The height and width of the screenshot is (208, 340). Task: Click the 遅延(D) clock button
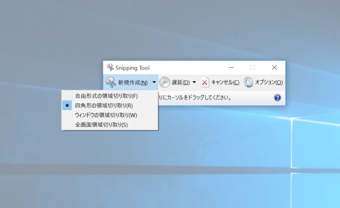[x=174, y=82]
